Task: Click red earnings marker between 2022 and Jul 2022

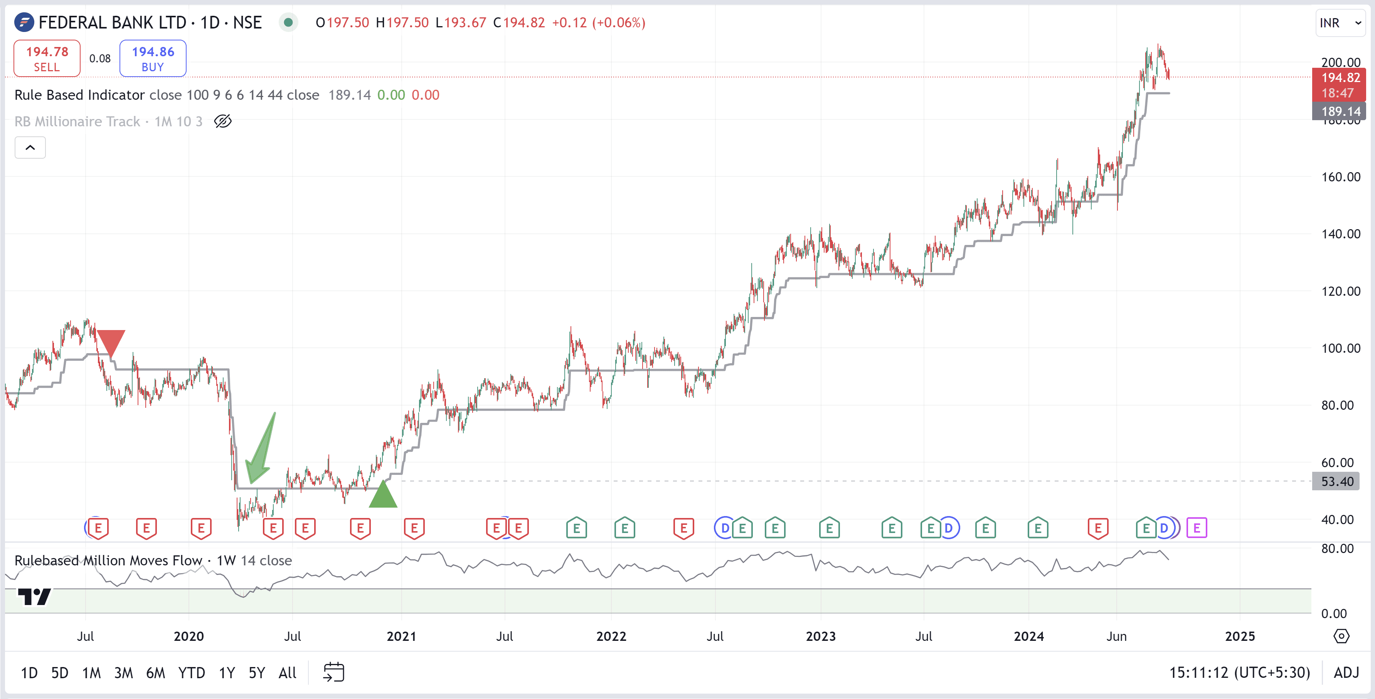Action: (x=683, y=528)
